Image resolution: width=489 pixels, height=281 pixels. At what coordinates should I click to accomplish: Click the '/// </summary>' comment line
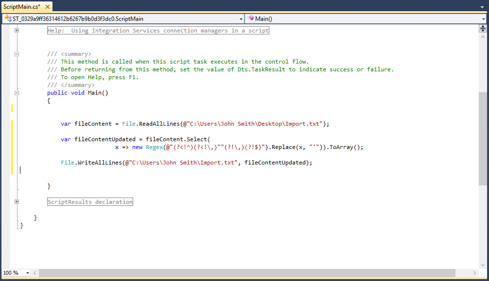point(71,85)
